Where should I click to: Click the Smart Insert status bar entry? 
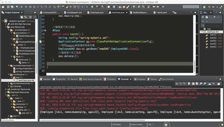point(137,125)
